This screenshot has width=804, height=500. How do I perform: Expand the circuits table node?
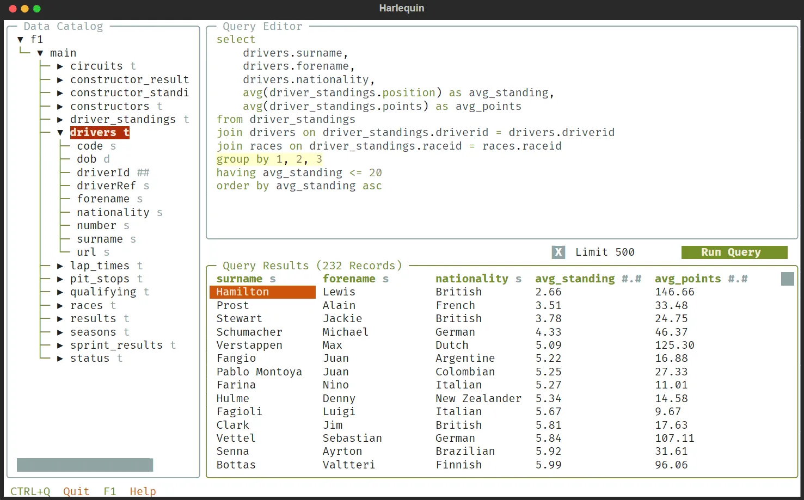coord(60,66)
